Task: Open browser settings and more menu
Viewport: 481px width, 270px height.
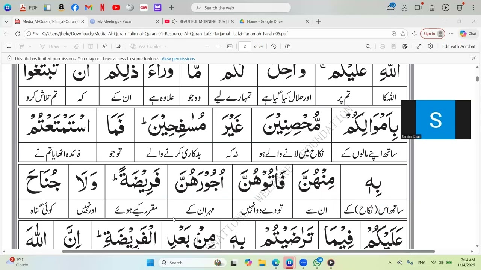Action: pyautogui.click(x=451, y=34)
